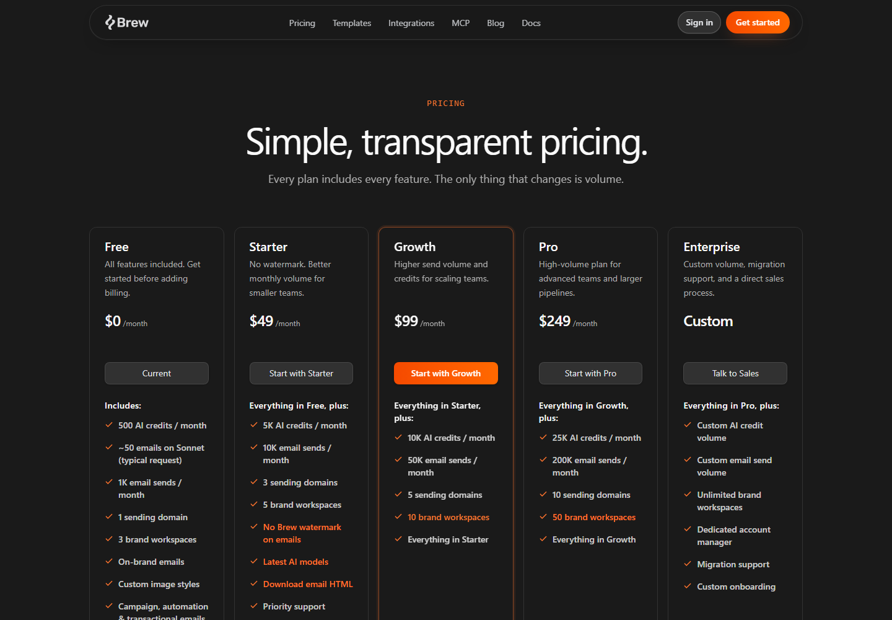Click checkmark beside 5 sending domains
Screen dimensions: 892x620
click(x=398, y=495)
